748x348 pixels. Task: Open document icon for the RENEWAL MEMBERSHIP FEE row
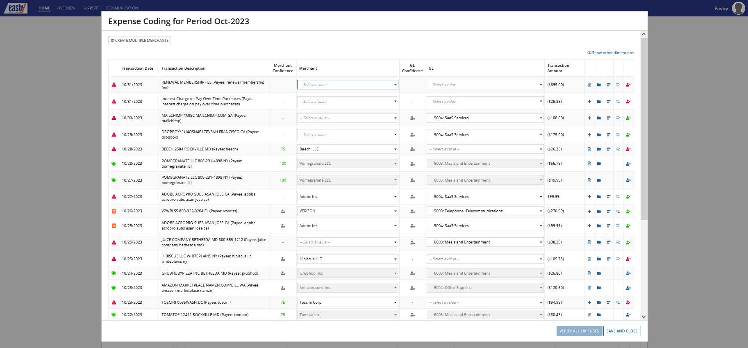589,85
